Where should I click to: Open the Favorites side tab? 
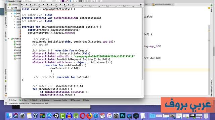pyautogui.click(x=6, y=91)
